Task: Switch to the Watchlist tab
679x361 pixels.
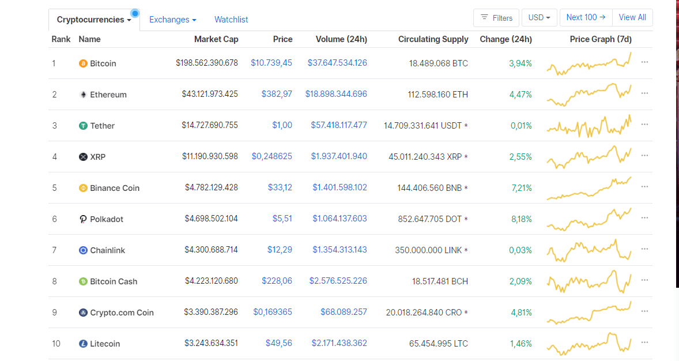Action: 231,20
